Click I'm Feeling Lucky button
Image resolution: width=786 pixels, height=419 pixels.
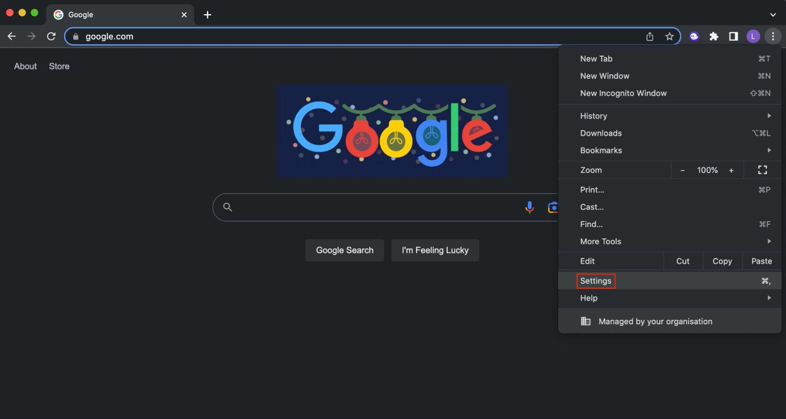point(435,250)
